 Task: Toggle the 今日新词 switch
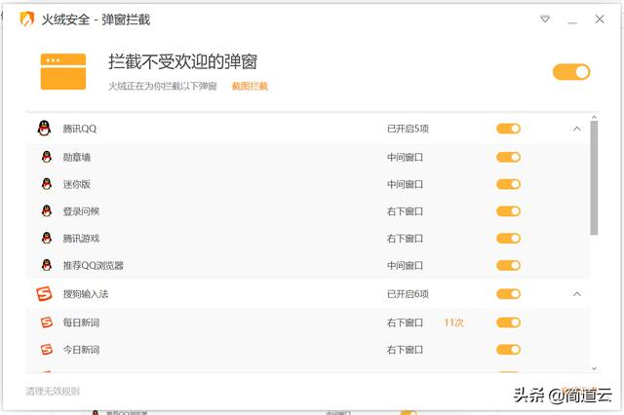[x=508, y=350]
